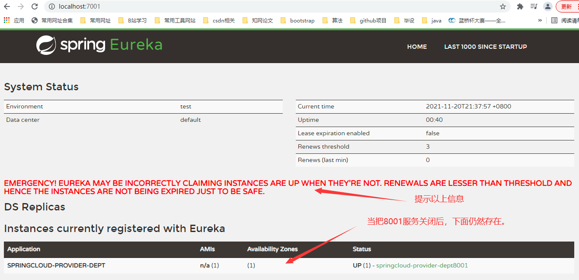Open the media control icon in toolbar
The image size is (579, 280).
click(534, 6)
